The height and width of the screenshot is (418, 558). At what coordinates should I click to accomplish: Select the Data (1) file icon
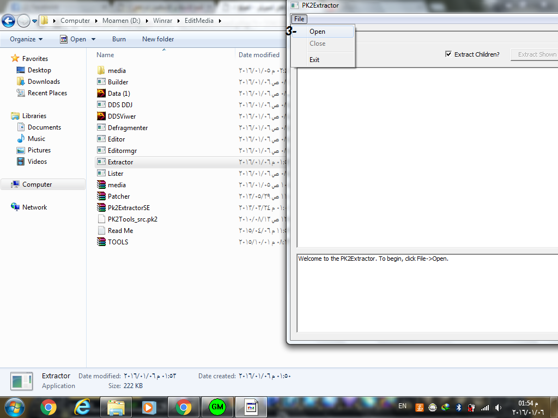coord(101,93)
